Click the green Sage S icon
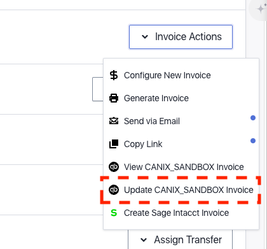This screenshot has height=249, width=267. tap(114, 213)
